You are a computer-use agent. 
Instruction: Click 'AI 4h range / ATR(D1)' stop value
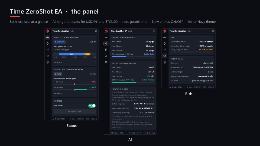(x=203, y=67)
